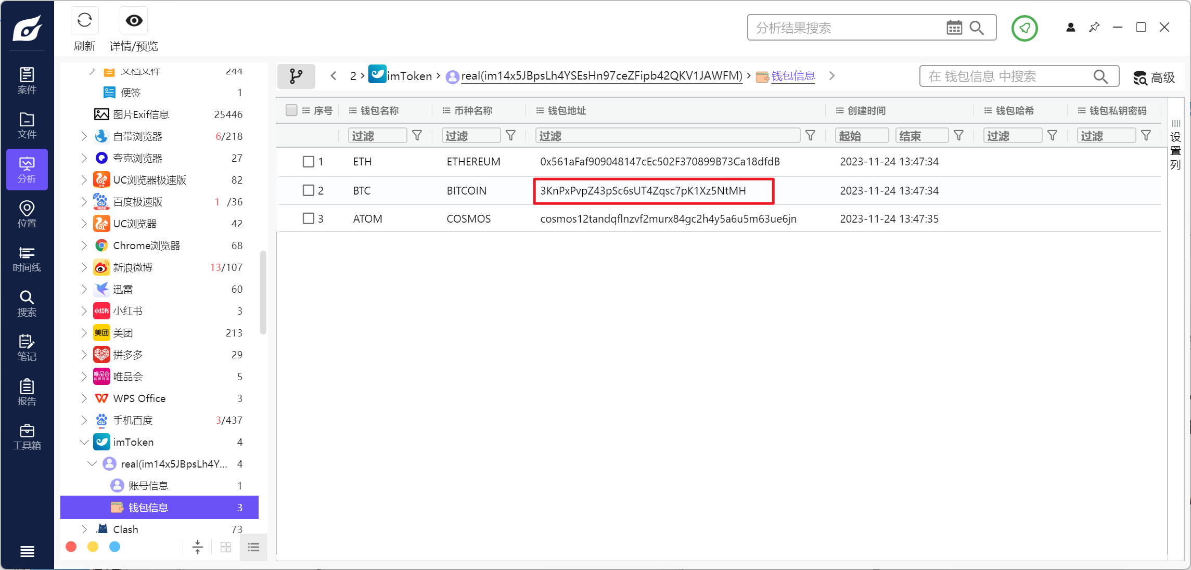Screen dimensions: 1191x570
Task: Click the real(im14x5JBps...) breadcrumb link
Action: click(x=601, y=76)
